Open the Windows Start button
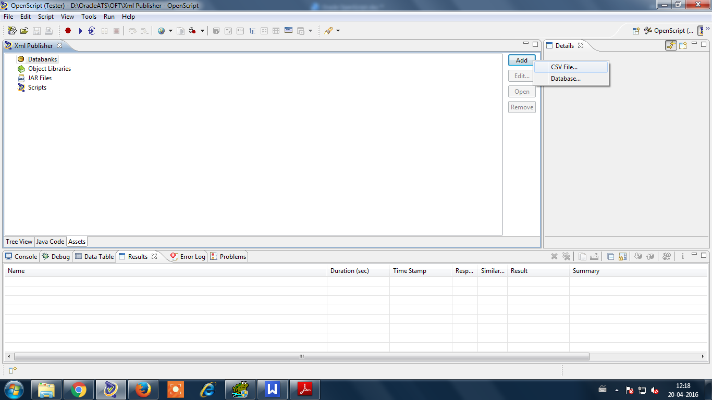Viewport: 712px width, 400px height. pyautogui.click(x=14, y=390)
